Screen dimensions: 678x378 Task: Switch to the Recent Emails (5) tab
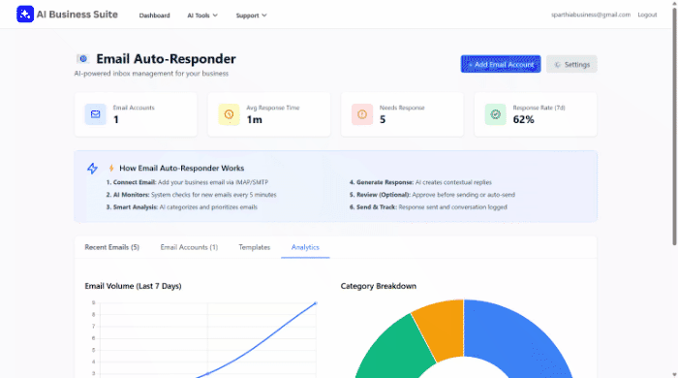112,247
